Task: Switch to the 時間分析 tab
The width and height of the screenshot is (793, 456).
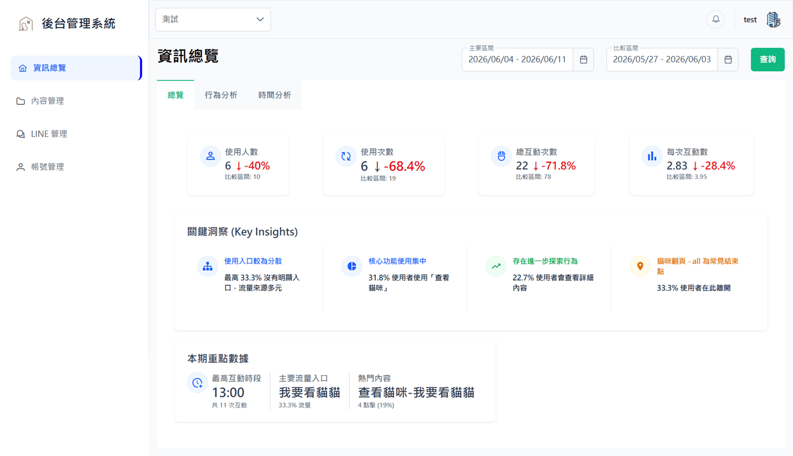Action: 275,95
